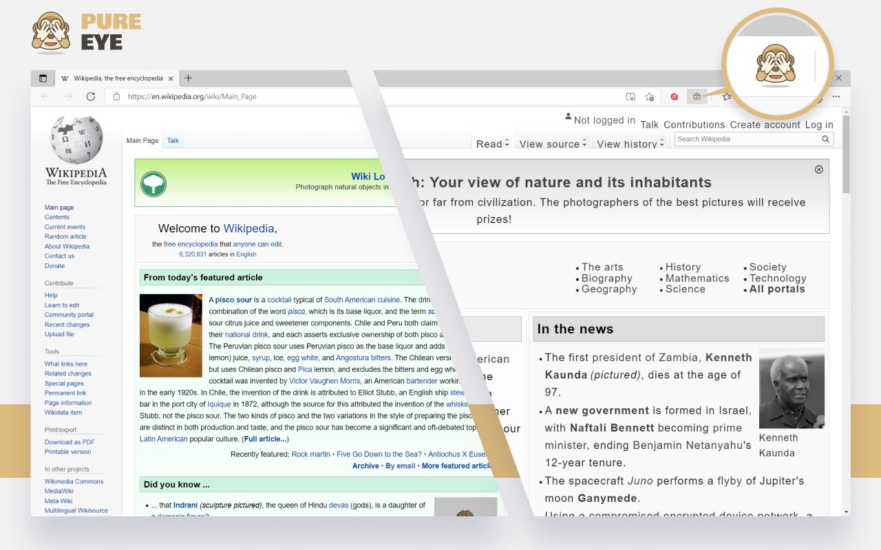881x550 pixels.
Task: Open the Read view
Action: [489, 144]
